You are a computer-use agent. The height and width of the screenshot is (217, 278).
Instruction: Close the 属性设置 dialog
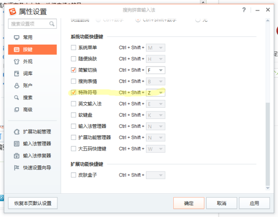pyautogui.click(x=268, y=10)
